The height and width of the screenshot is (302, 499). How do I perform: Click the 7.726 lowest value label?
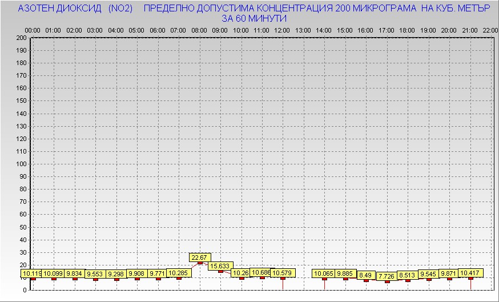point(387,276)
